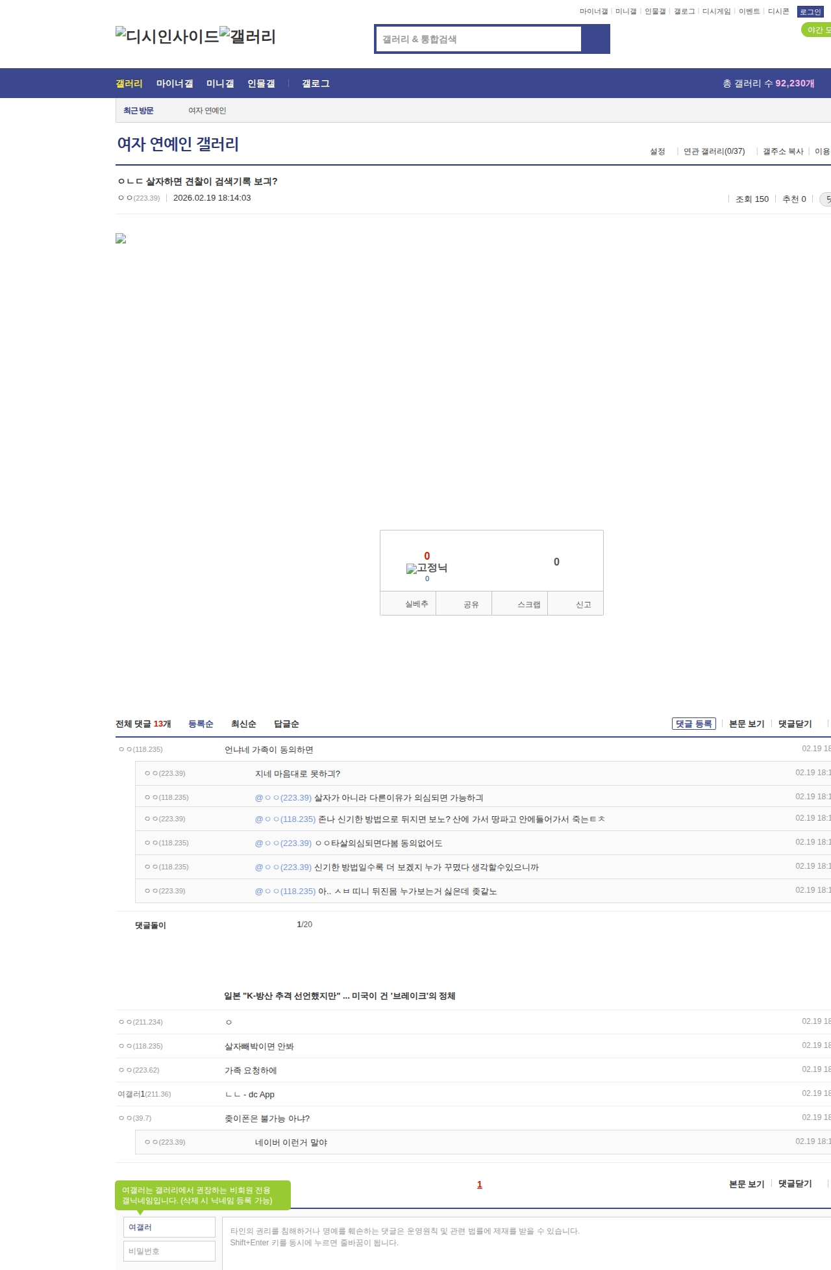The width and height of the screenshot is (831, 1270).
Task: Click the 갤러리 logo next to 디시인사이드
Action: [x=247, y=36]
